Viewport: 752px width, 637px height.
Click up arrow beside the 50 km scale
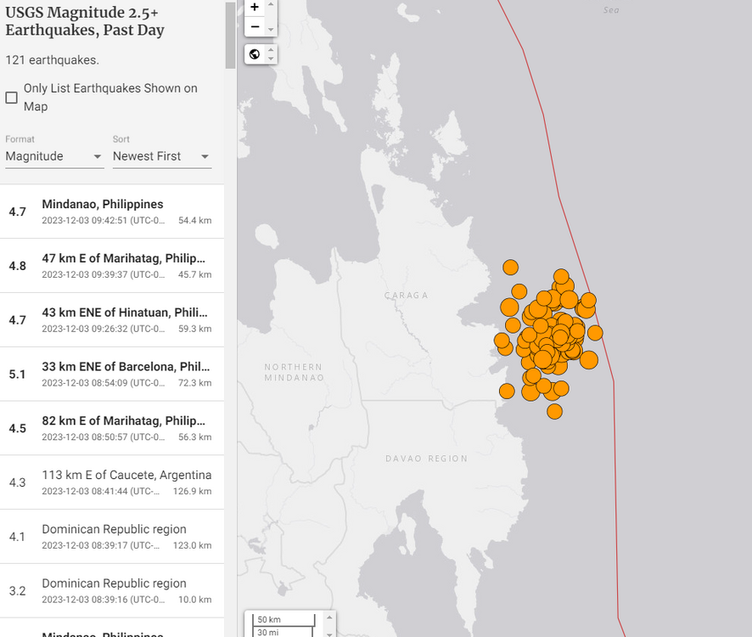click(x=330, y=616)
